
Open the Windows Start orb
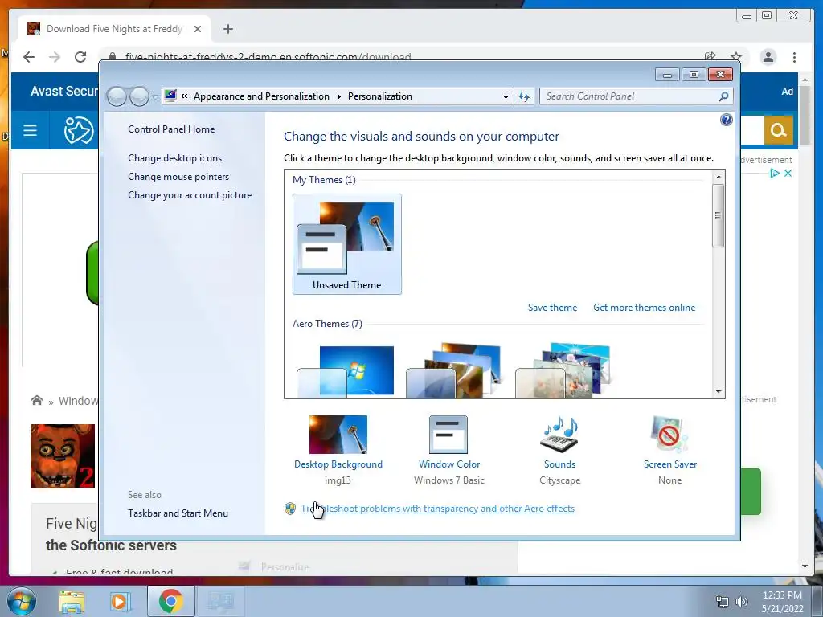click(22, 601)
